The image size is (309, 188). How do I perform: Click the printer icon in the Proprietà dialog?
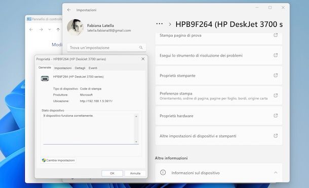coord(45,78)
